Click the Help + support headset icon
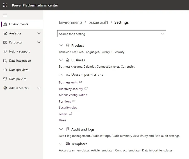This screenshot has width=189, height=159. pos(5,52)
